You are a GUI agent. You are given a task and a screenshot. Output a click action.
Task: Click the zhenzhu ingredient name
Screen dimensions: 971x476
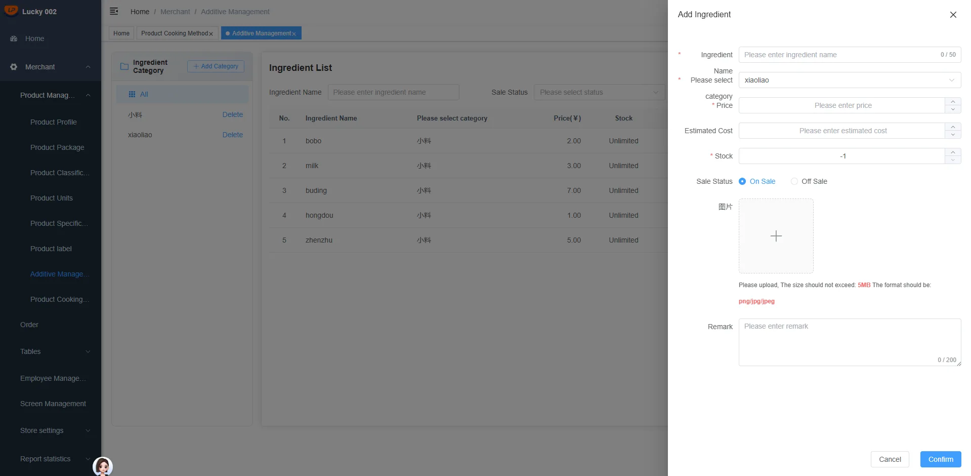[x=319, y=240]
